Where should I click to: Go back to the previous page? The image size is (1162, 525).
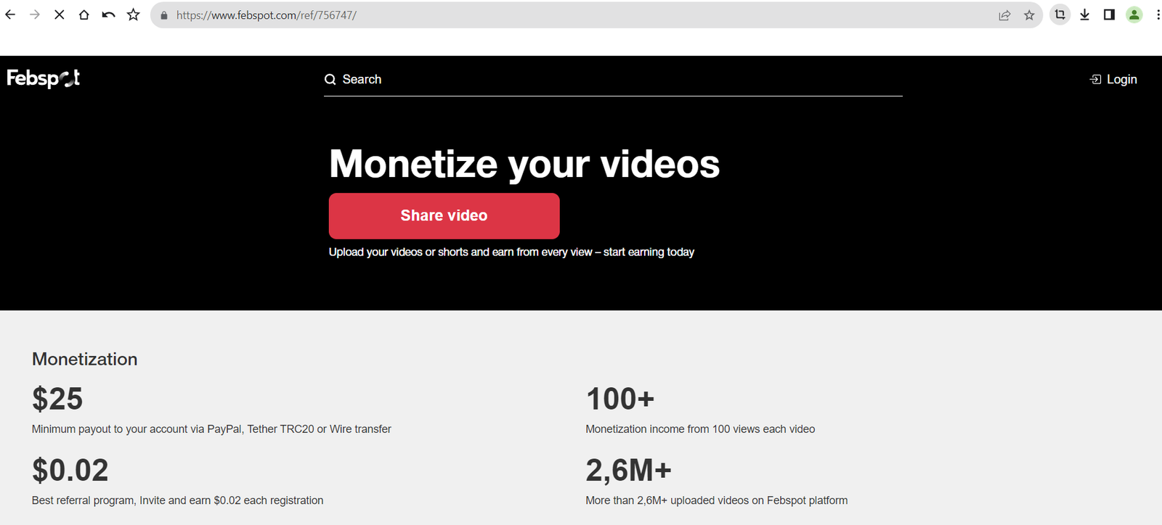coord(10,15)
